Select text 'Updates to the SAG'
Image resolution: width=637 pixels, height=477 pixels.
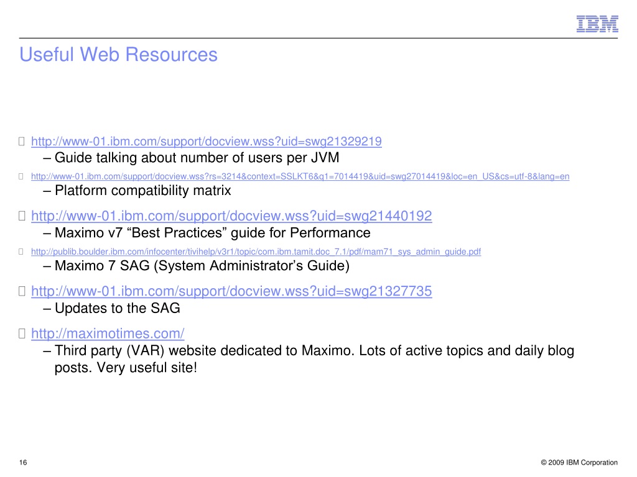(118, 308)
